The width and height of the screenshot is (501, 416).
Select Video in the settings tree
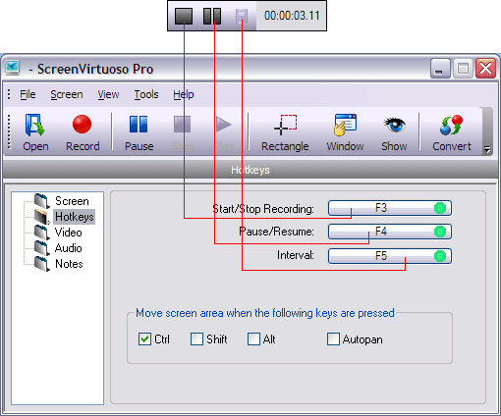(68, 233)
